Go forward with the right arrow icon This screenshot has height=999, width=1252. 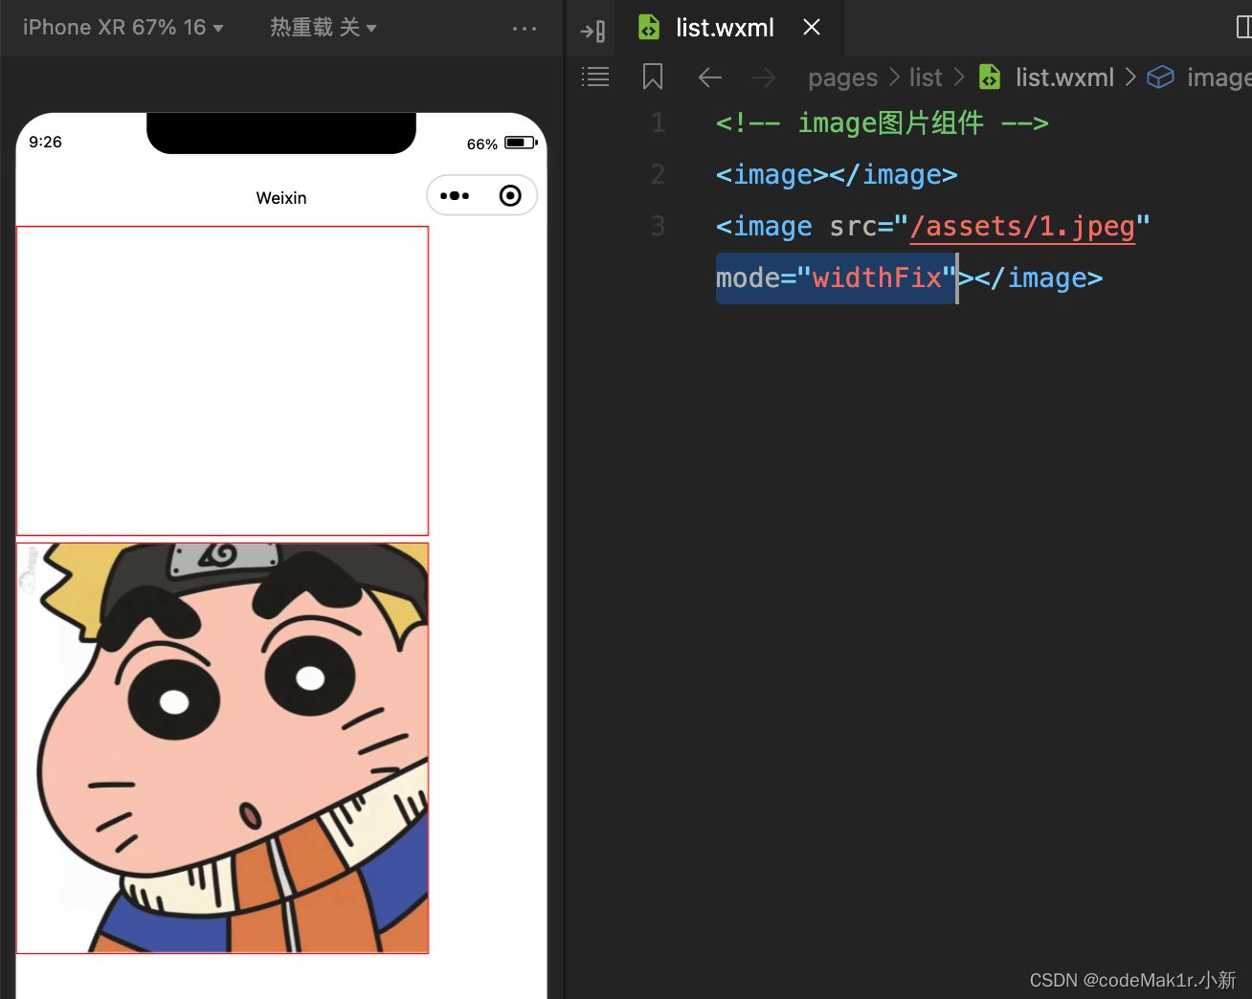point(764,78)
